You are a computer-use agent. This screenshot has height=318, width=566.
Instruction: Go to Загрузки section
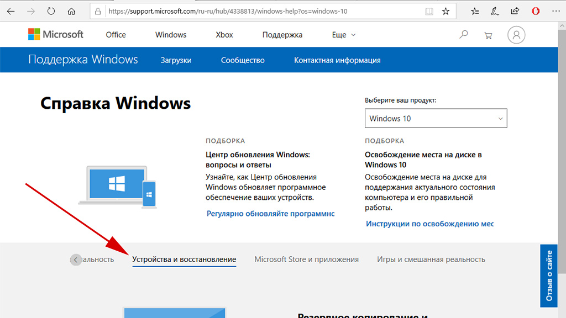click(x=176, y=60)
